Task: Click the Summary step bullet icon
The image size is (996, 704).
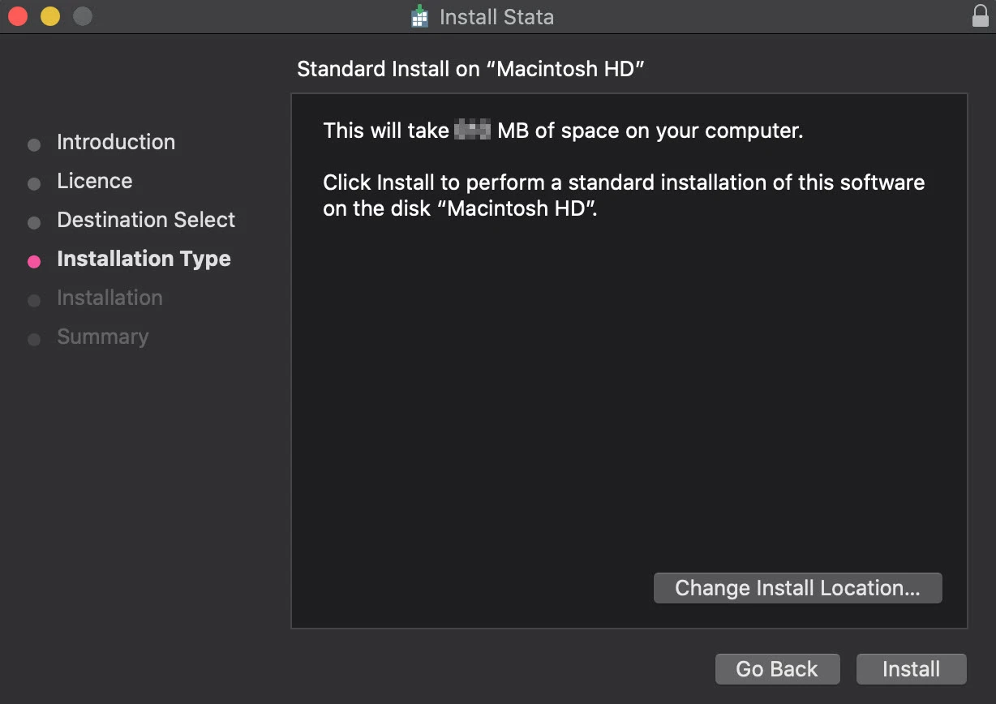Action: tap(34, 339)
